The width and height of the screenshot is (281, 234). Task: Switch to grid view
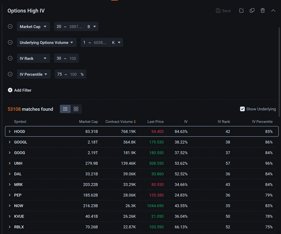pyautogui.click(x=76, y=109)
